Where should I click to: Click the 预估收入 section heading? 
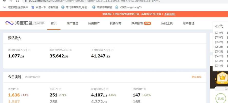(15, 38)
